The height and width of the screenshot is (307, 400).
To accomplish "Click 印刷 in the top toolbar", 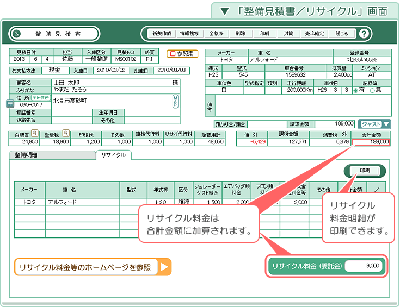I will (x=264, y=34).
